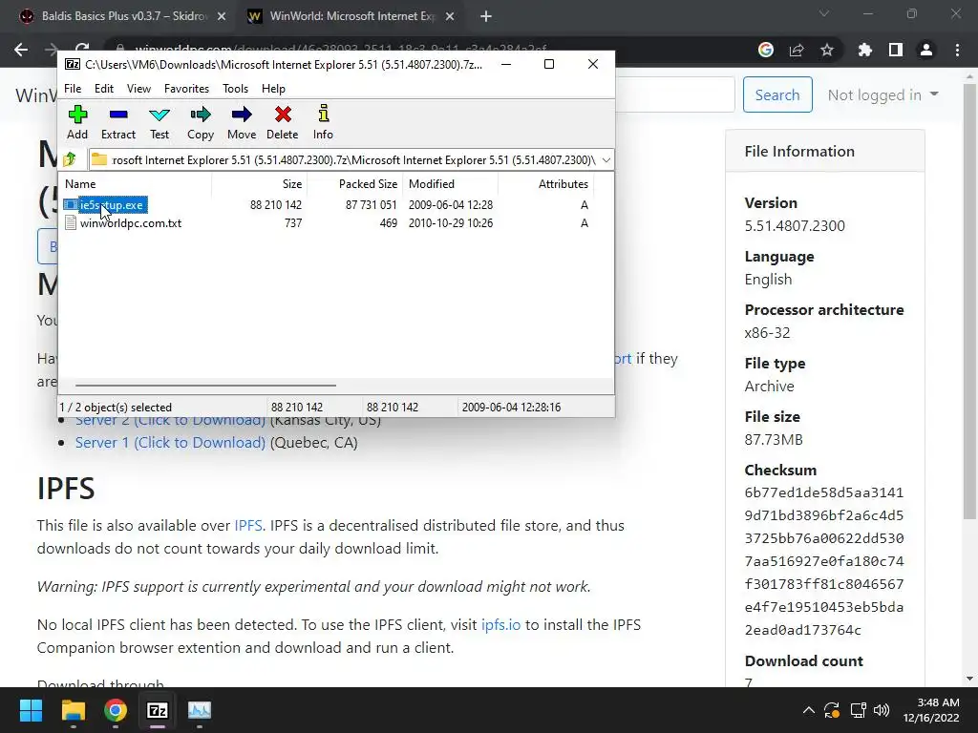978x733 pixels.
Task: Open the Chrome extensions puzzle icon
Action: [x=864, y=50]
